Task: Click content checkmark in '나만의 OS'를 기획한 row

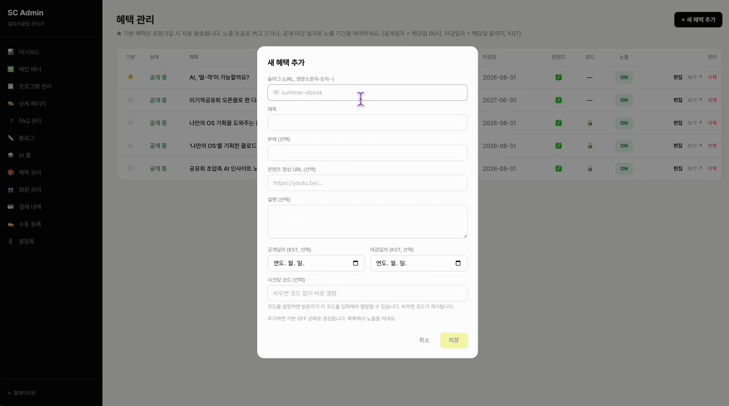Action: 558,146
